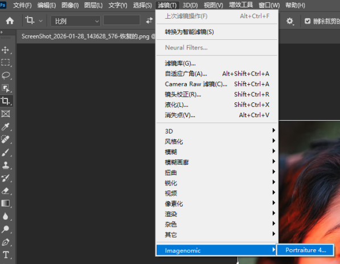Image resolution: width=340 pixels, height=264 pixels.
Task: Expand the 其它 submenu
Action: (217, 234)
